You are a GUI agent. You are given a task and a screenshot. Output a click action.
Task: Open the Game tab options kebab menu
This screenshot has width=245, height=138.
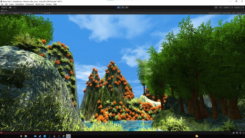tap(243, 11)
